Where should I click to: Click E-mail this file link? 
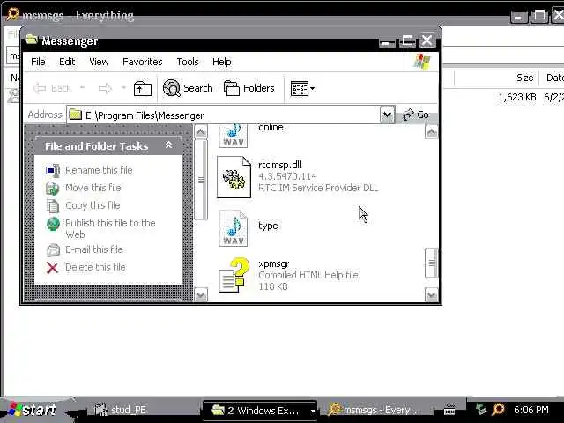tap(94, 249)
